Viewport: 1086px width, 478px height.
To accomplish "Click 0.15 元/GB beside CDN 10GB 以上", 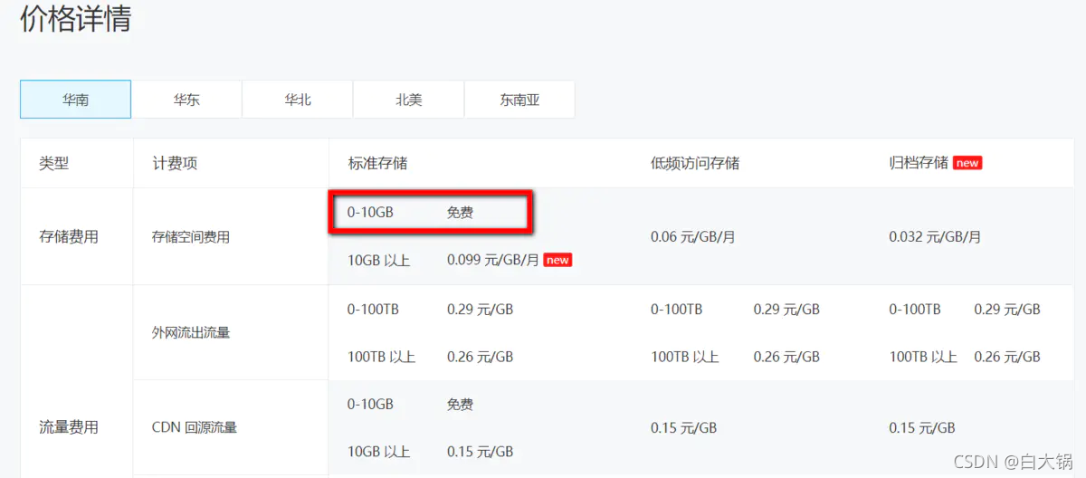I will pos(480,452).
